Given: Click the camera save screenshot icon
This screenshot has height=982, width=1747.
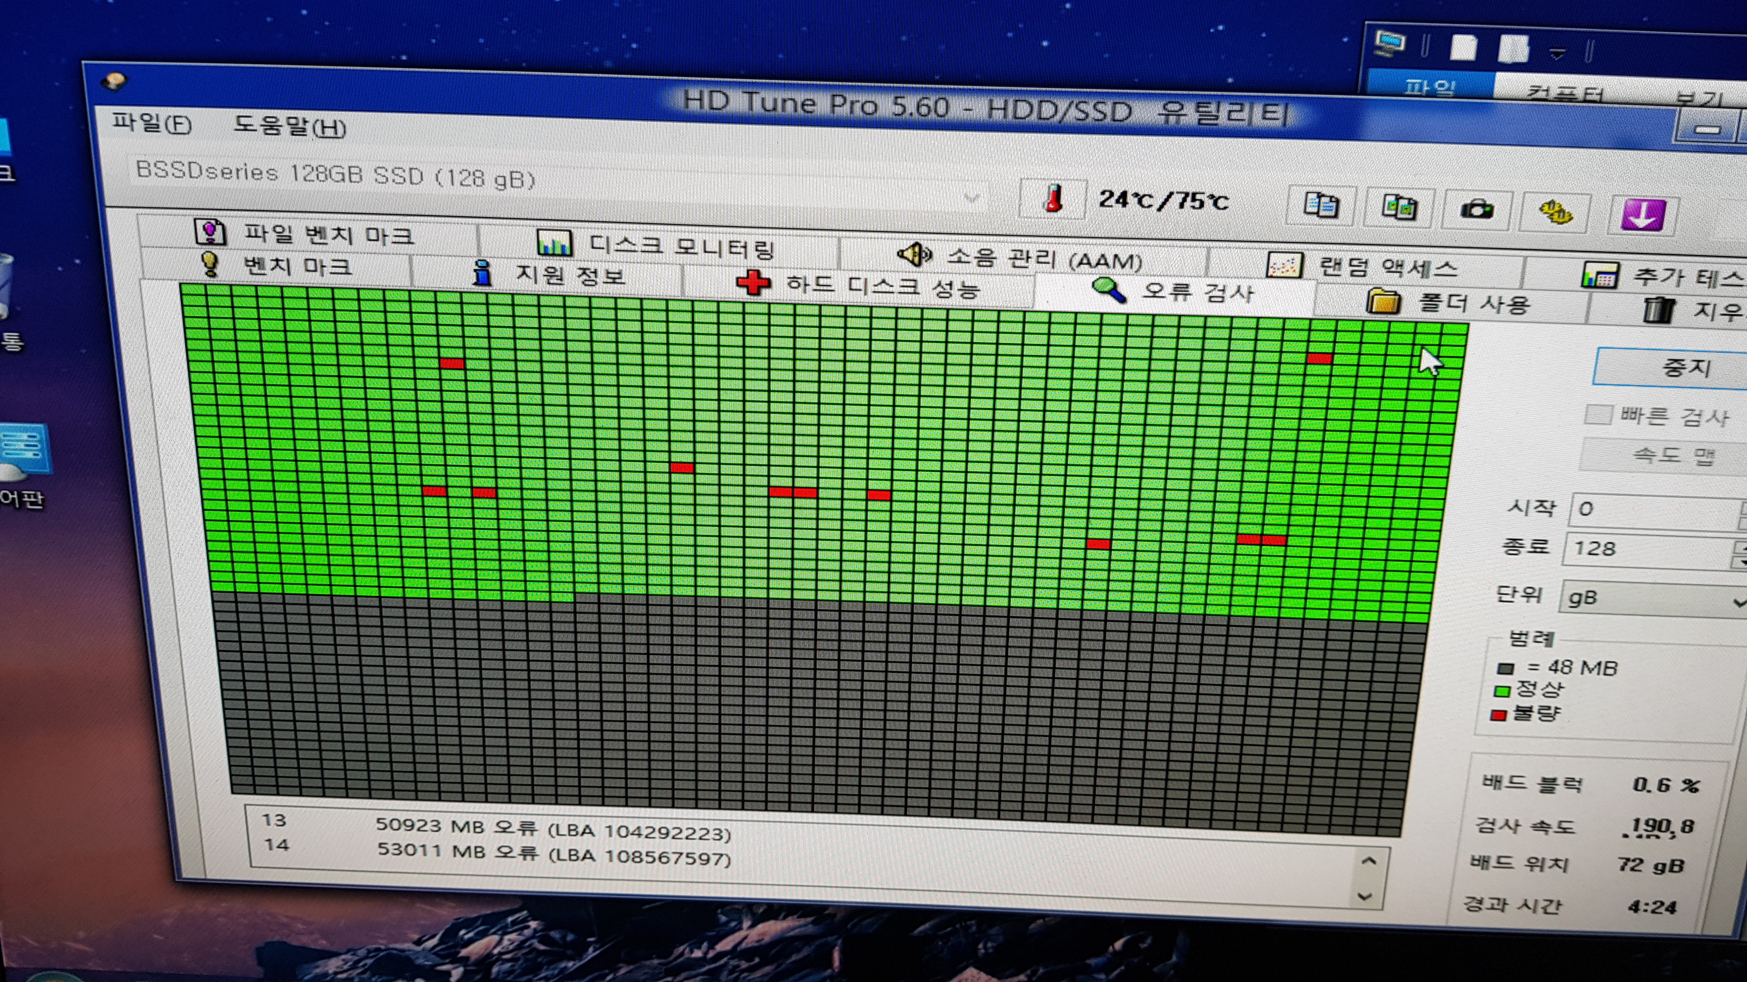Looking at the screenshot, I should click(1476, 210).
